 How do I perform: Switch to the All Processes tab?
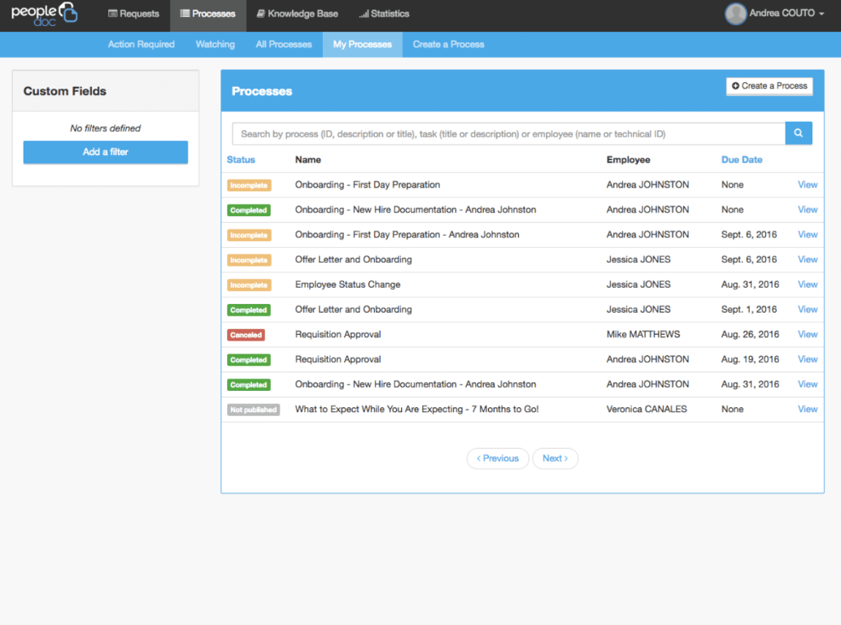point(283,45)
